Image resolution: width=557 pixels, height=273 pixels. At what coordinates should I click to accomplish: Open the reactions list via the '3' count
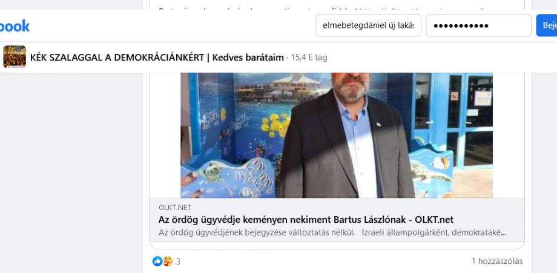pyautogui.click(x=179, y=261)
